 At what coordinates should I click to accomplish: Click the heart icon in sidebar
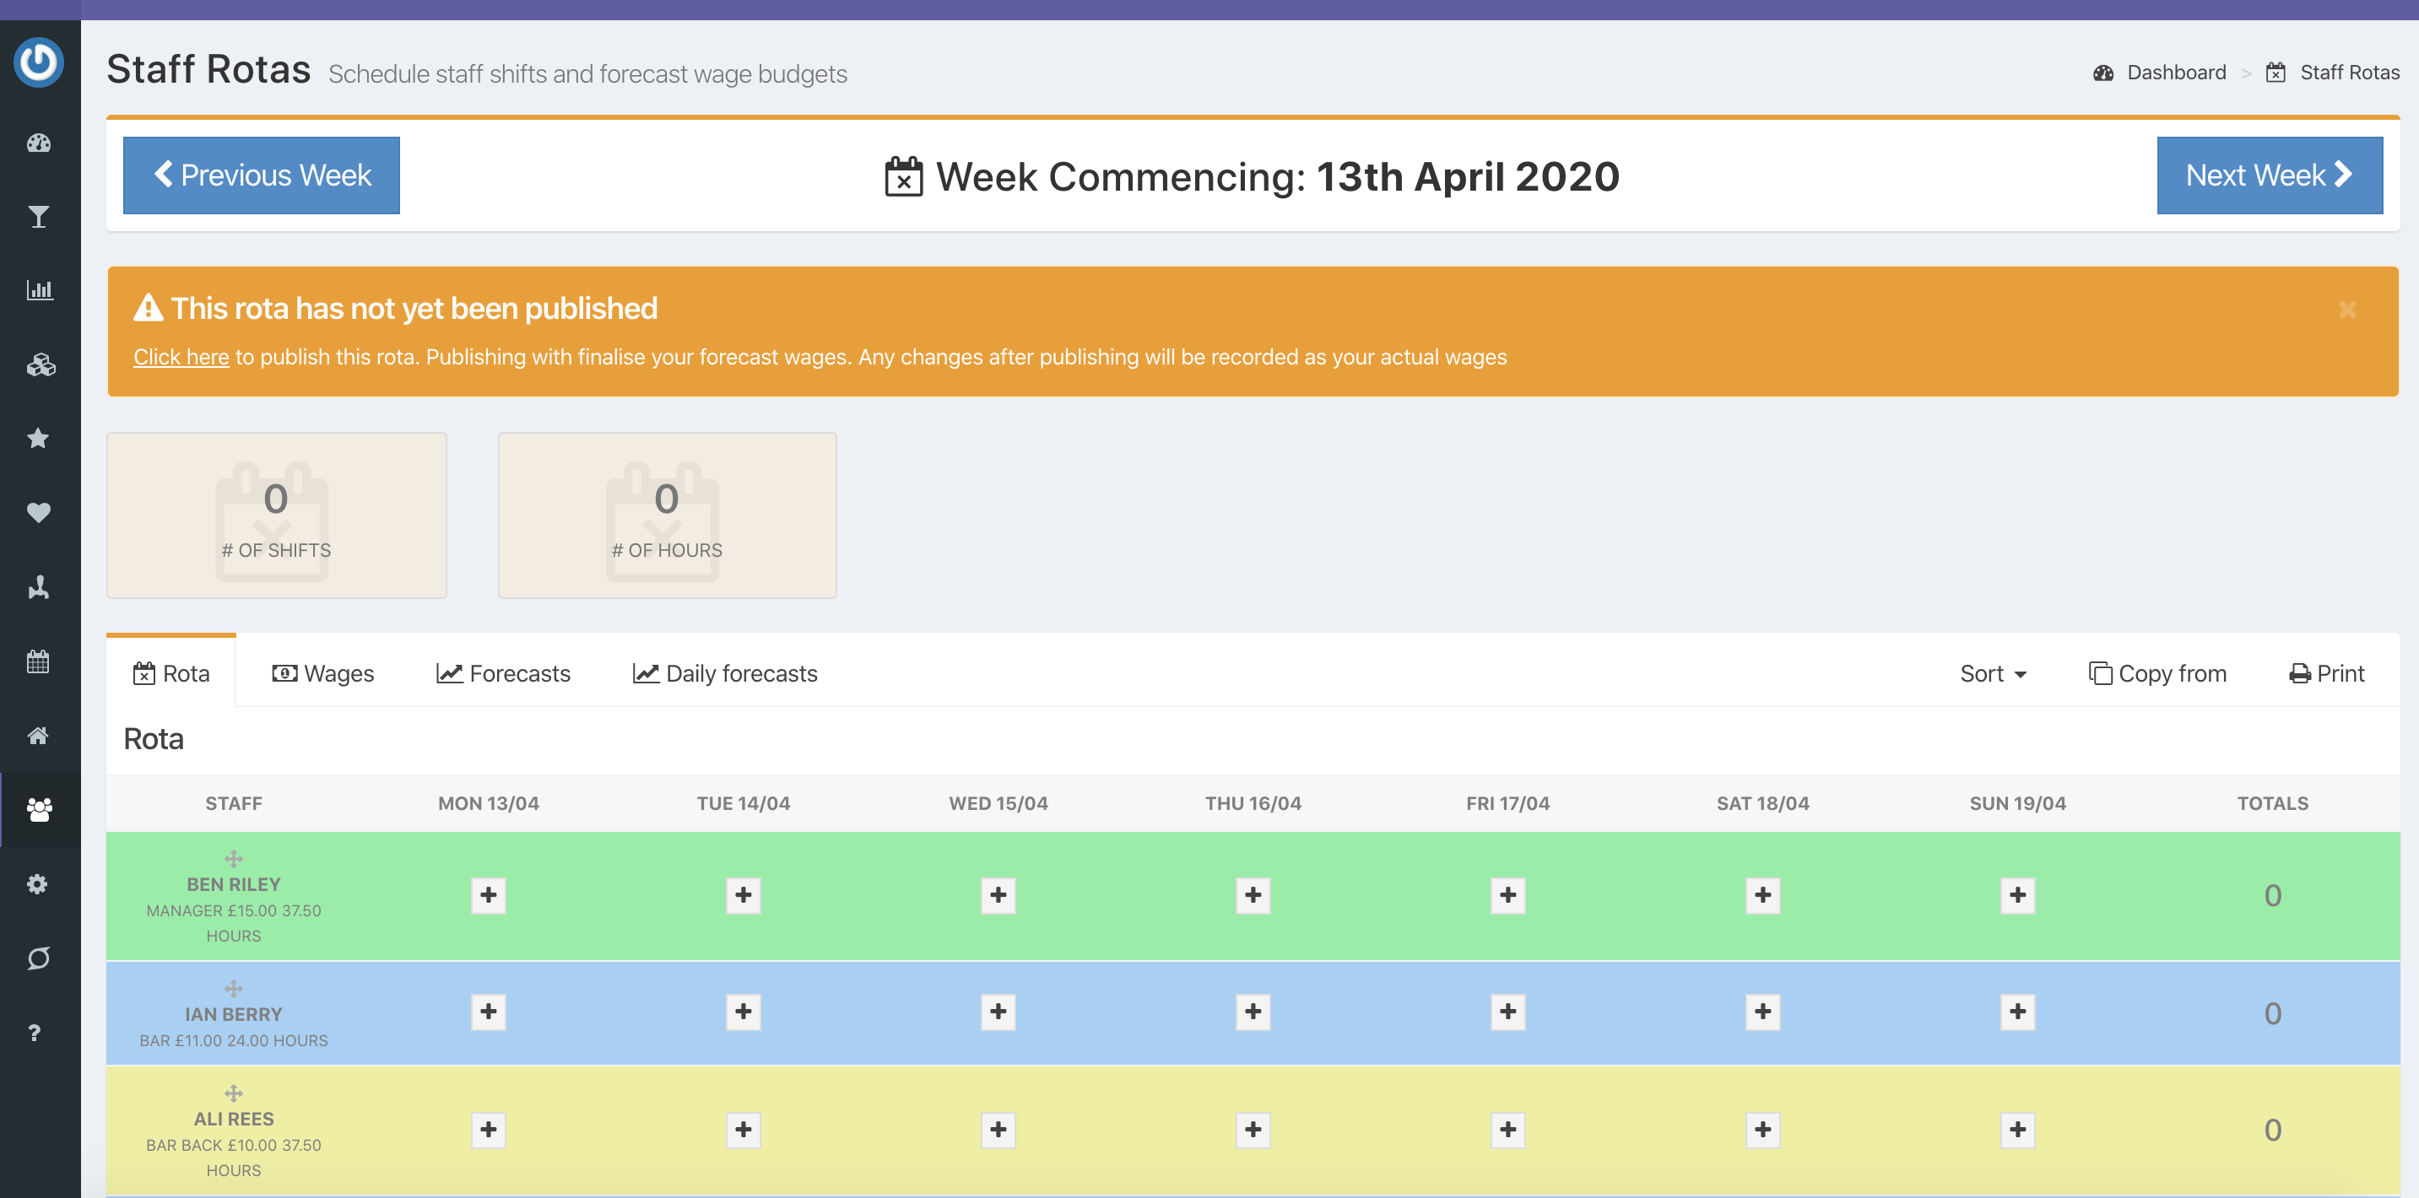pyautogui.click(x=39, y=512)
